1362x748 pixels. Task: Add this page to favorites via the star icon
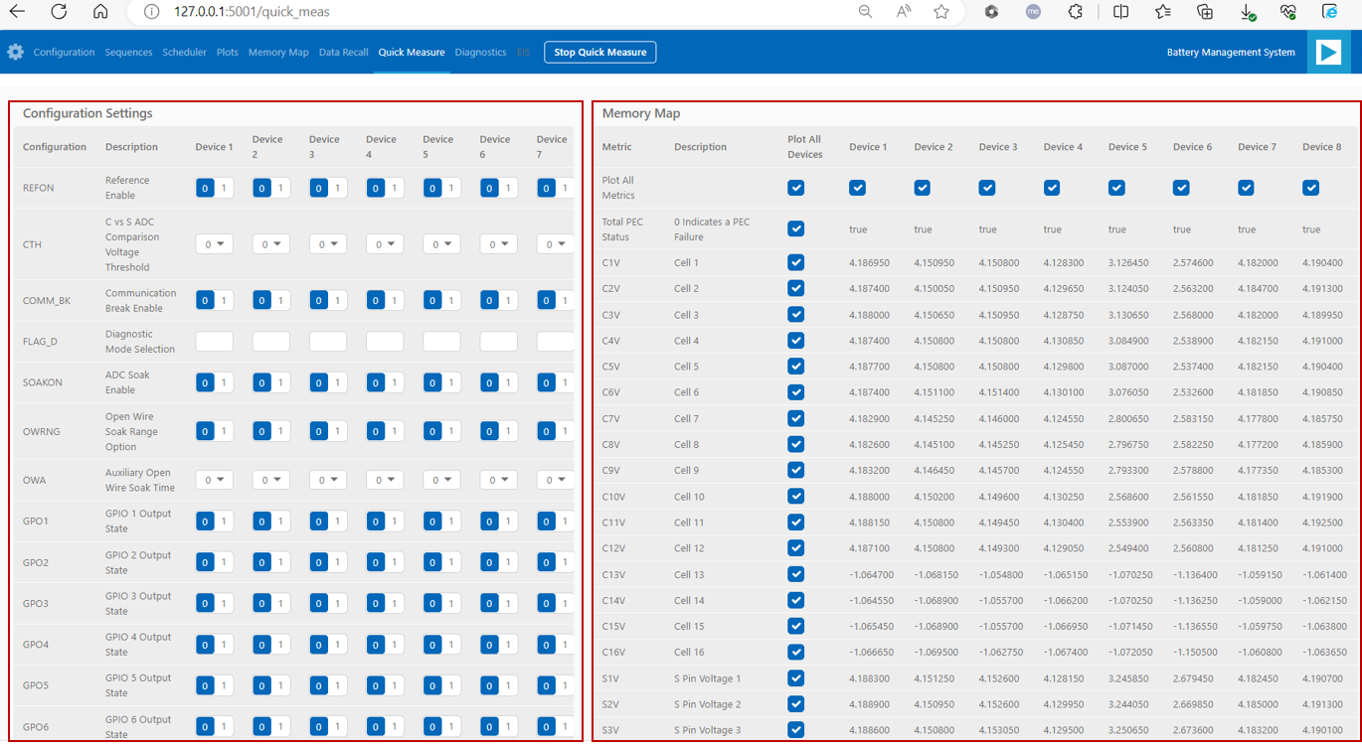click(938, 13)
